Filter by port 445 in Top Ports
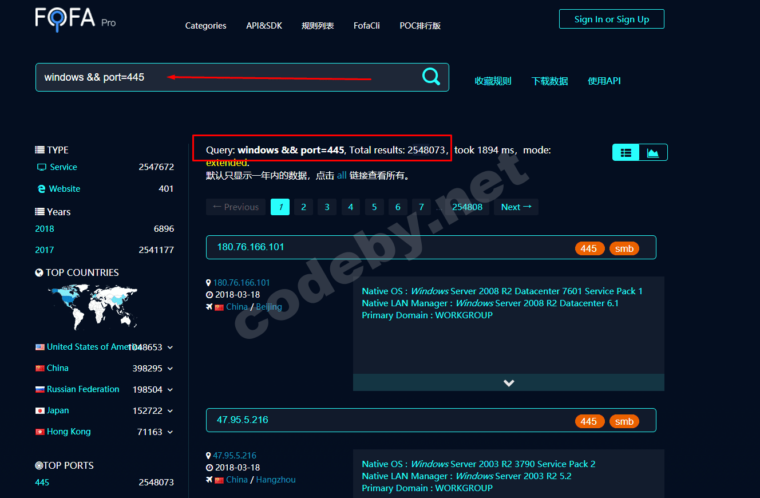Image resolution: width=760 pixels, height=498 pixels. tap(42, 483)
